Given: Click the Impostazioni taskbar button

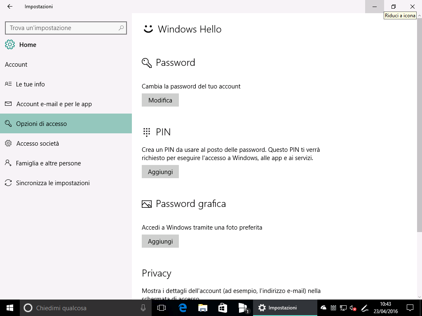Looking at the screenshot, I should 285,308.
